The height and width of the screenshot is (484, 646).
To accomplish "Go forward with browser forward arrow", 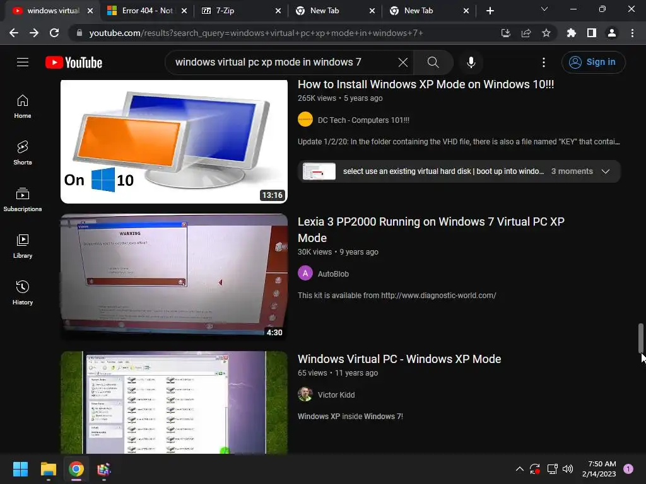I will point(34,33).
